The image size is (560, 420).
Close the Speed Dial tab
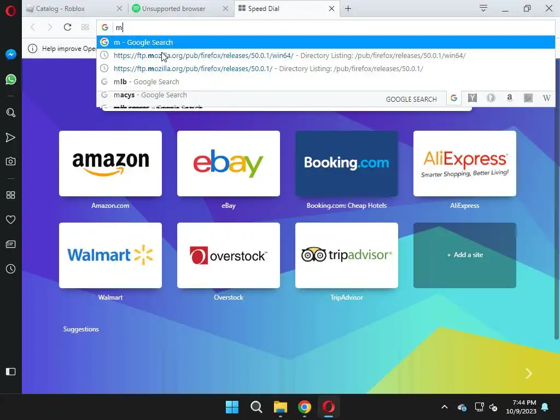pos(331,9)
